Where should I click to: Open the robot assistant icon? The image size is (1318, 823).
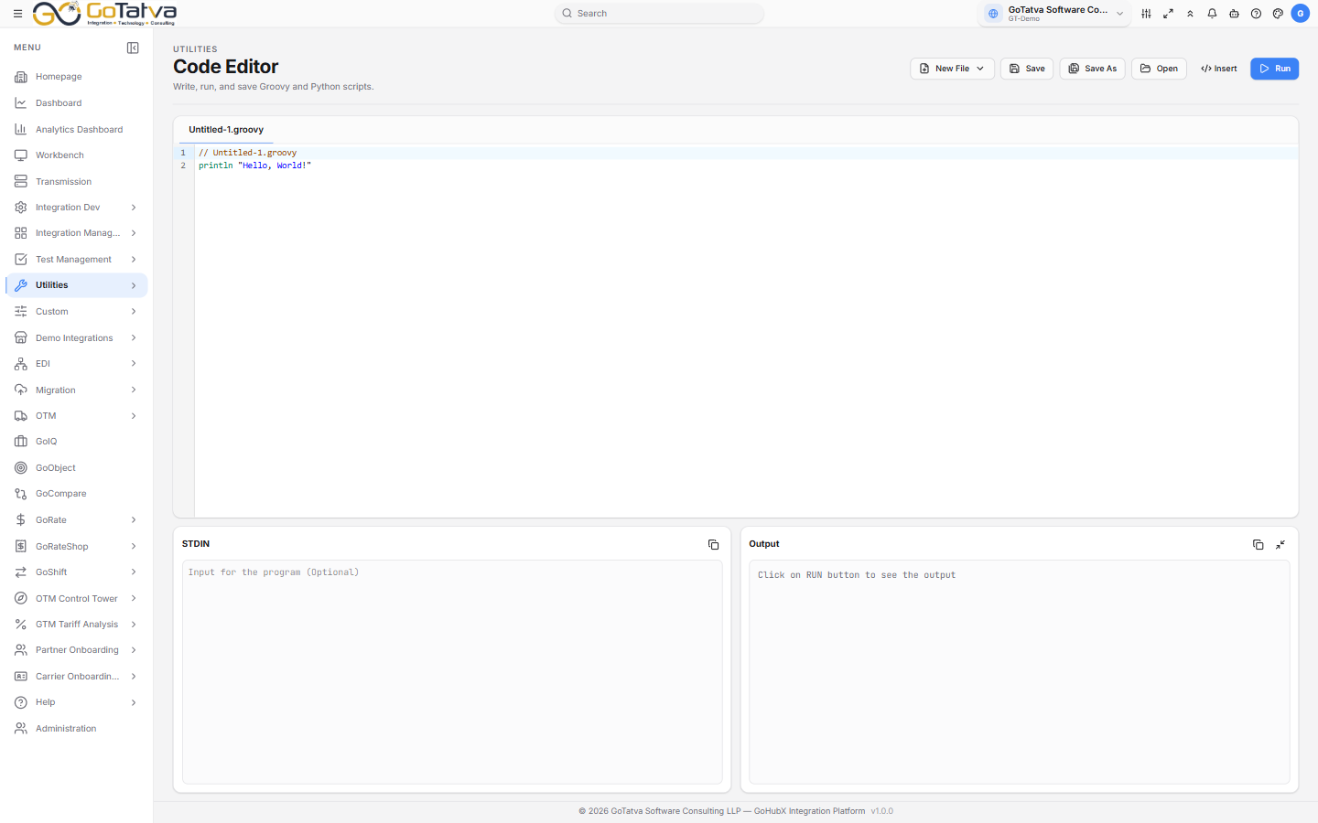[x=1234, y=14]
